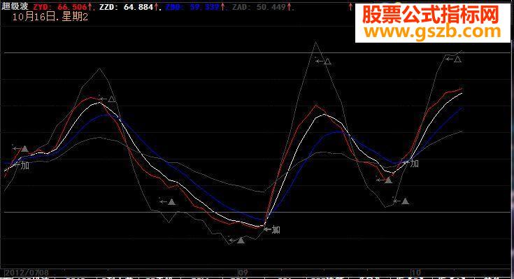Select the ZYD 66.506 indicator value

[x=60, y=7]
